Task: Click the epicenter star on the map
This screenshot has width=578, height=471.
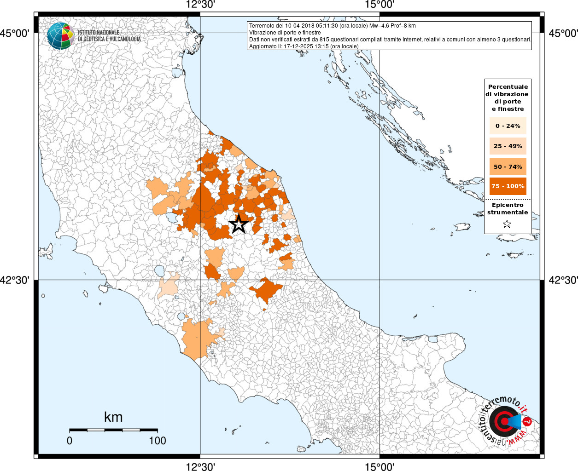Action: (x=239, y=224)
